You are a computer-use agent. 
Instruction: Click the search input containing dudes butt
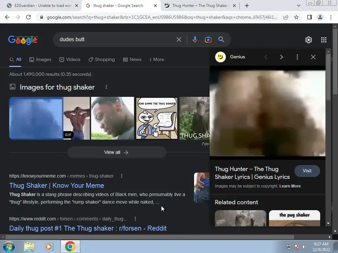coord(117,40)
